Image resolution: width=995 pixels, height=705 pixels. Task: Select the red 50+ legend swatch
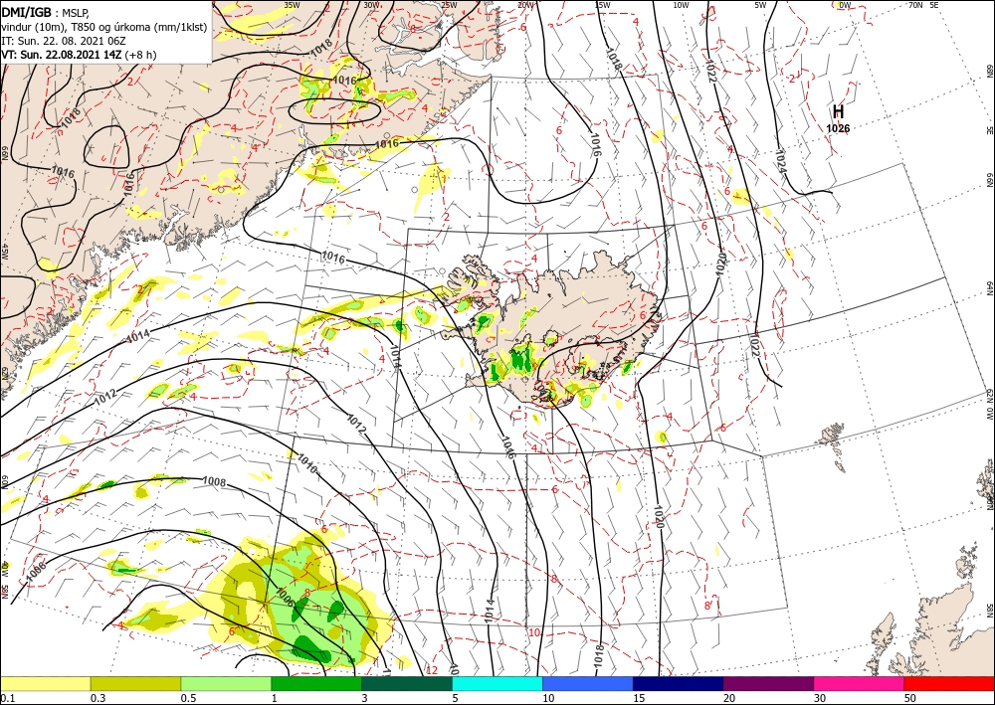tap(949, 683)
